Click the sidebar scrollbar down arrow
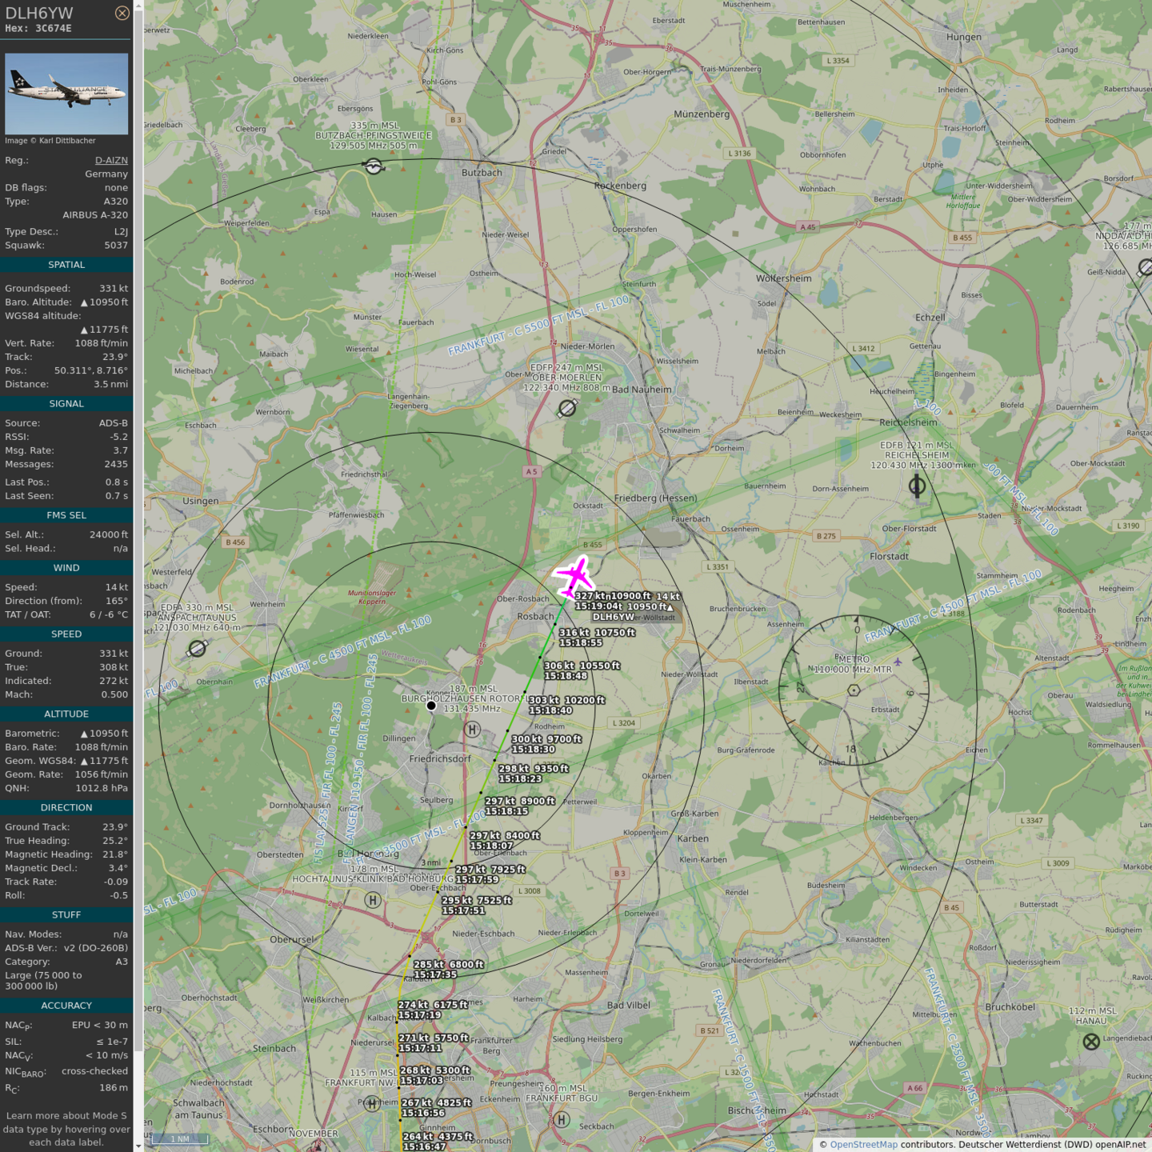1152x1152 pixels. click(x=138, y=1146)
